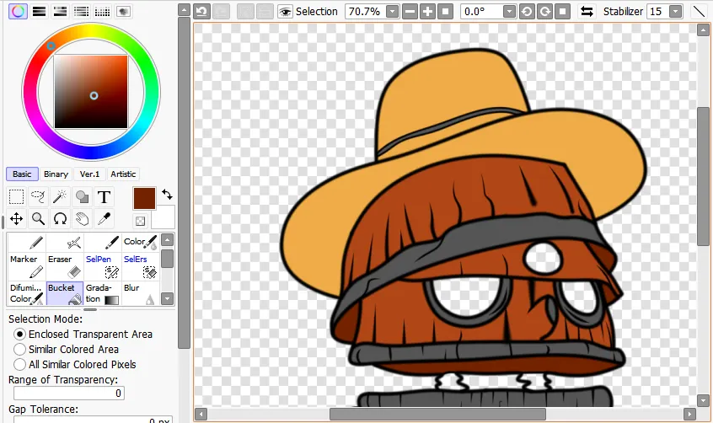
Task: Click the canvas scroll down arrow
Action: (703, 401)
